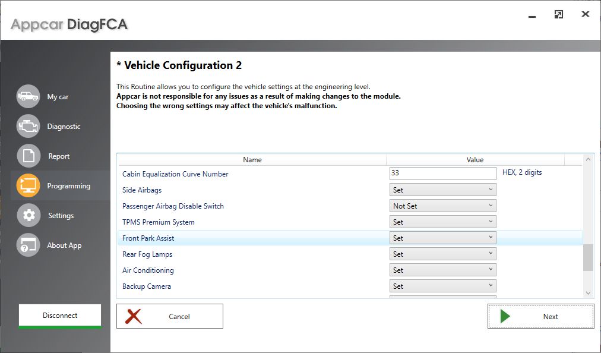Viewport: 601px width, 353px height.
Task: Select Programming menu label
Action: [x=69, y=185]
